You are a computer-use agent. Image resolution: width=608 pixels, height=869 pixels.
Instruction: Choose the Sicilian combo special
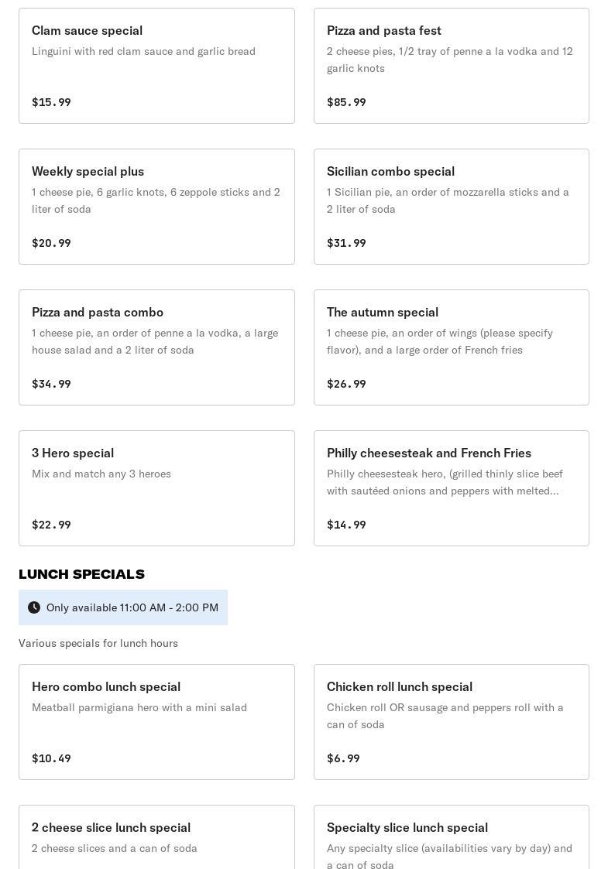point(451,207)
